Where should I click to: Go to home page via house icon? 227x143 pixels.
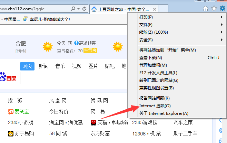(x=206, y=8)
